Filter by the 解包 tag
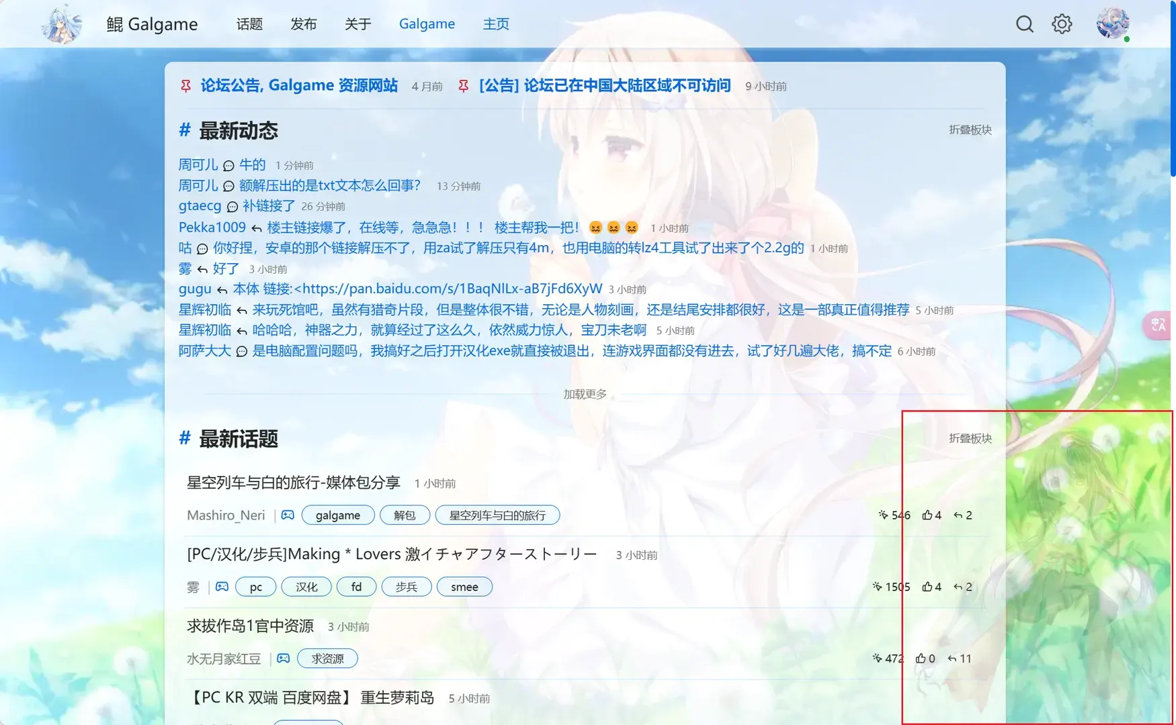The width and height of the screenshot is (1176, 725). (405, 515)
